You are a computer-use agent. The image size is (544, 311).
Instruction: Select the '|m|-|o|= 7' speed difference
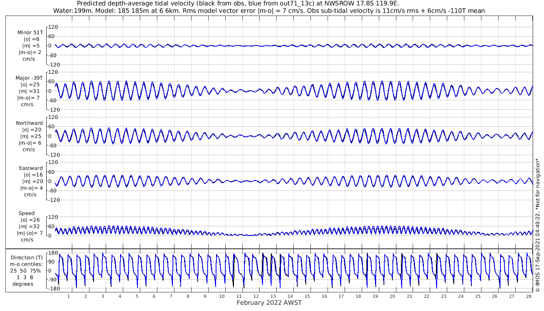(30, 233)
